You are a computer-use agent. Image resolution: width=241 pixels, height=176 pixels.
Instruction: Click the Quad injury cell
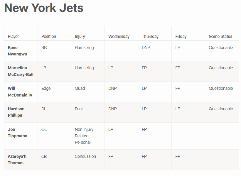80,88
